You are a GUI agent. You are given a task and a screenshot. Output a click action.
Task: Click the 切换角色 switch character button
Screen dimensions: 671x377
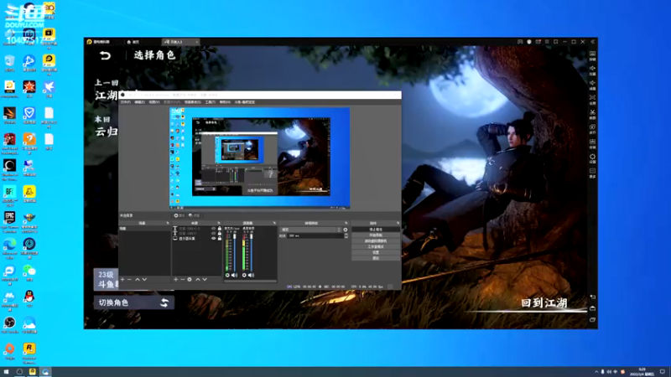pyautogui.click(x=133, y=302)
